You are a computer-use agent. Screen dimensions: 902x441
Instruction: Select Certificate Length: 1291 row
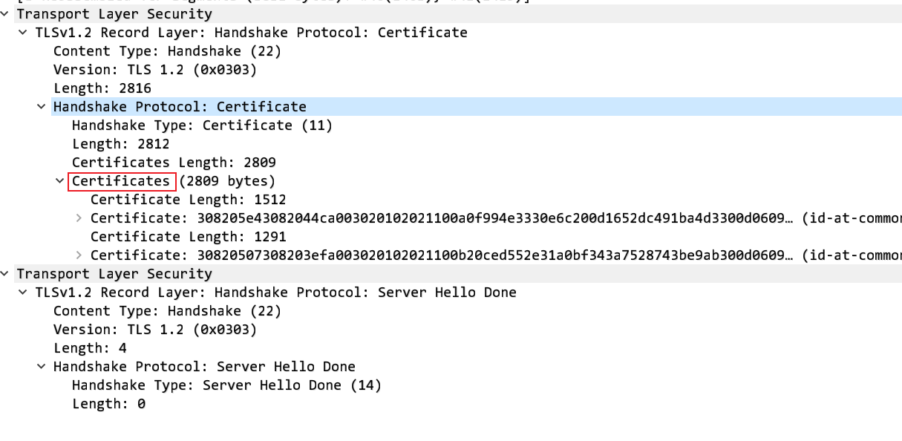pos(188,237)
